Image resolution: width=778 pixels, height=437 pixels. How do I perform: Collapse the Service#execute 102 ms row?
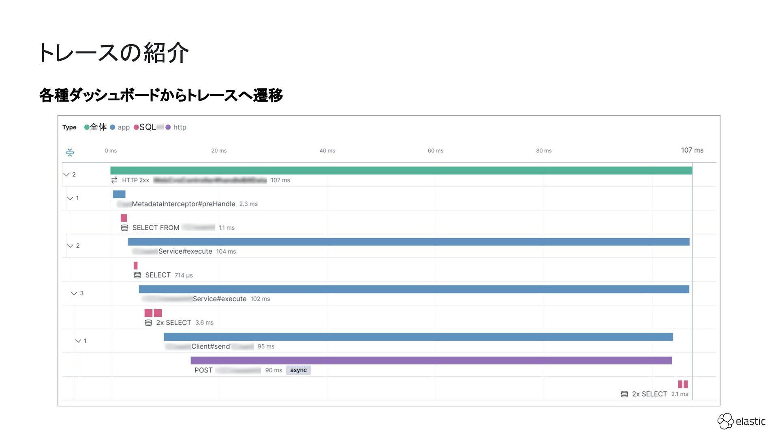pos(74,293)
